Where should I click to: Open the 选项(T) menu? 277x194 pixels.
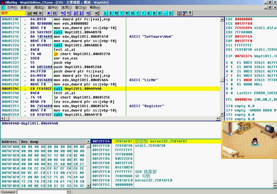click(x=66, y=8)
